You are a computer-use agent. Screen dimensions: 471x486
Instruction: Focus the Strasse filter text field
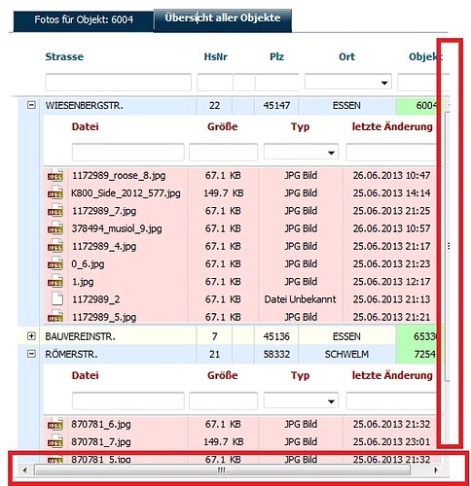tap(118, 83)
